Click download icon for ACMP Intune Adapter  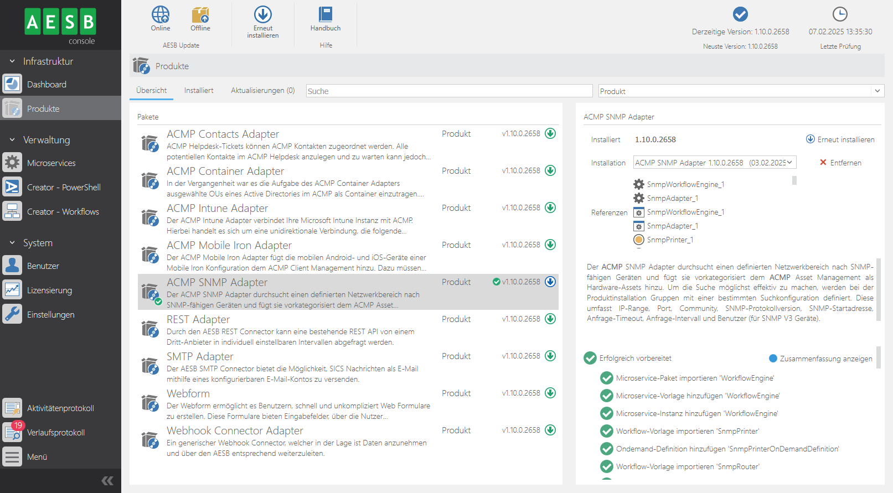(x=550, y=207)
